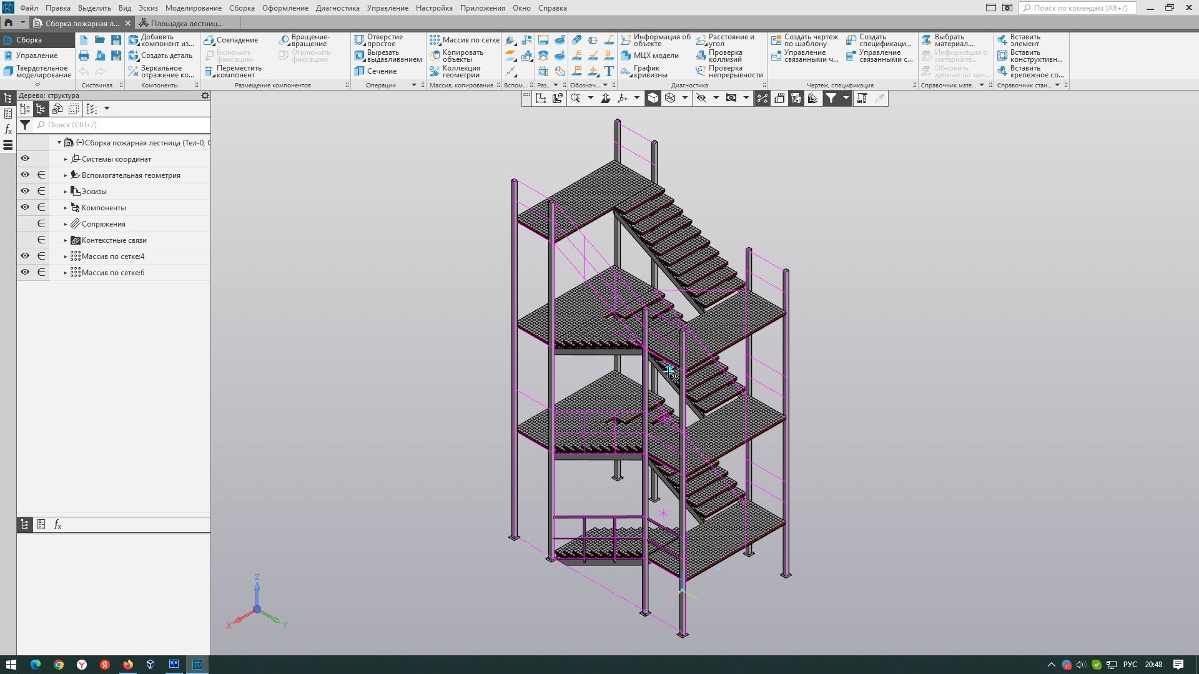The image size is (1199, 674).
Task: Click Создать чертеж по шаблону button
Action: (x=804, y=40)
